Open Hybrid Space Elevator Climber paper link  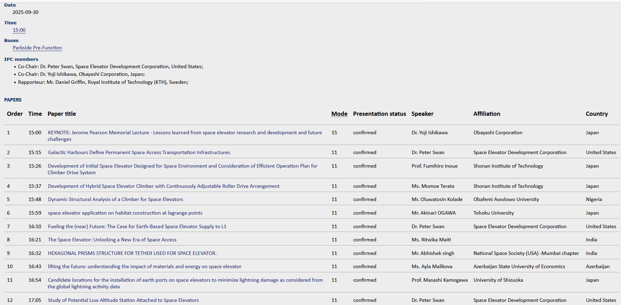[x=163, y=186]
